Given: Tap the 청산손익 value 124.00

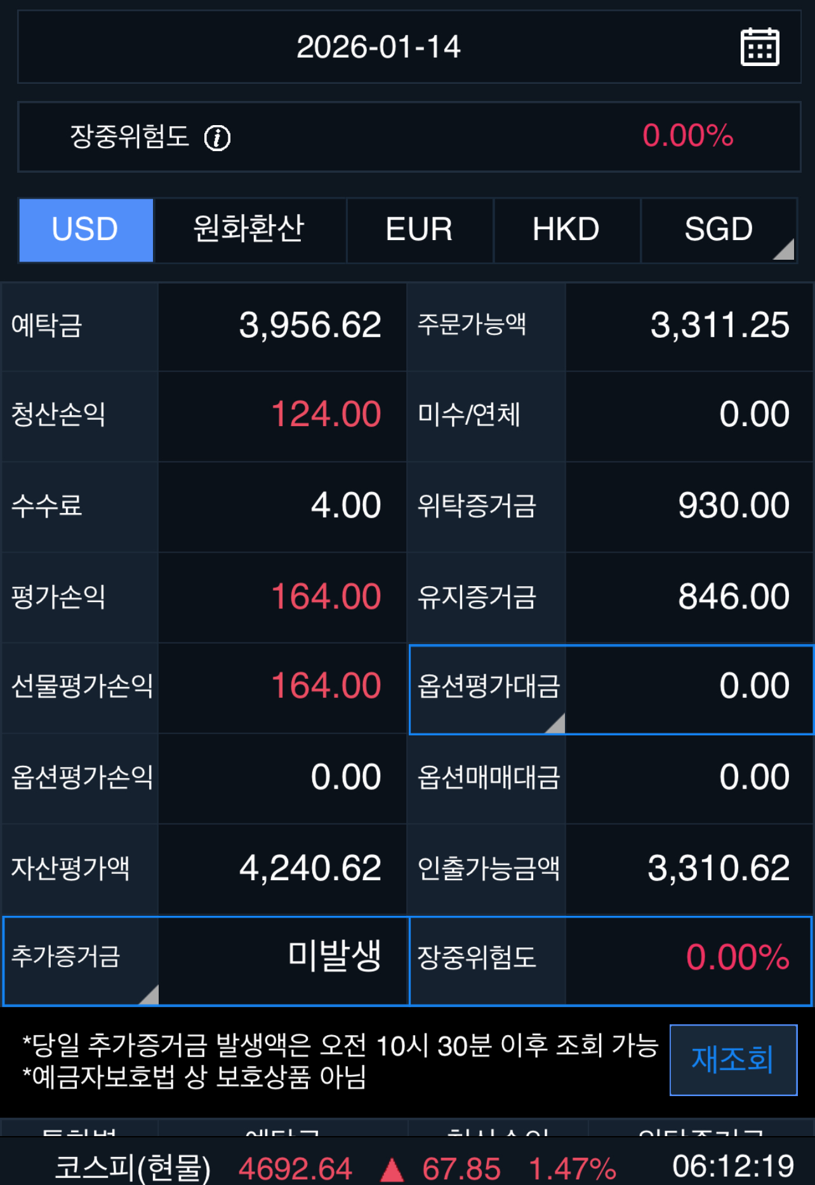Looking at the screenshot, I should tap(326, 415).
